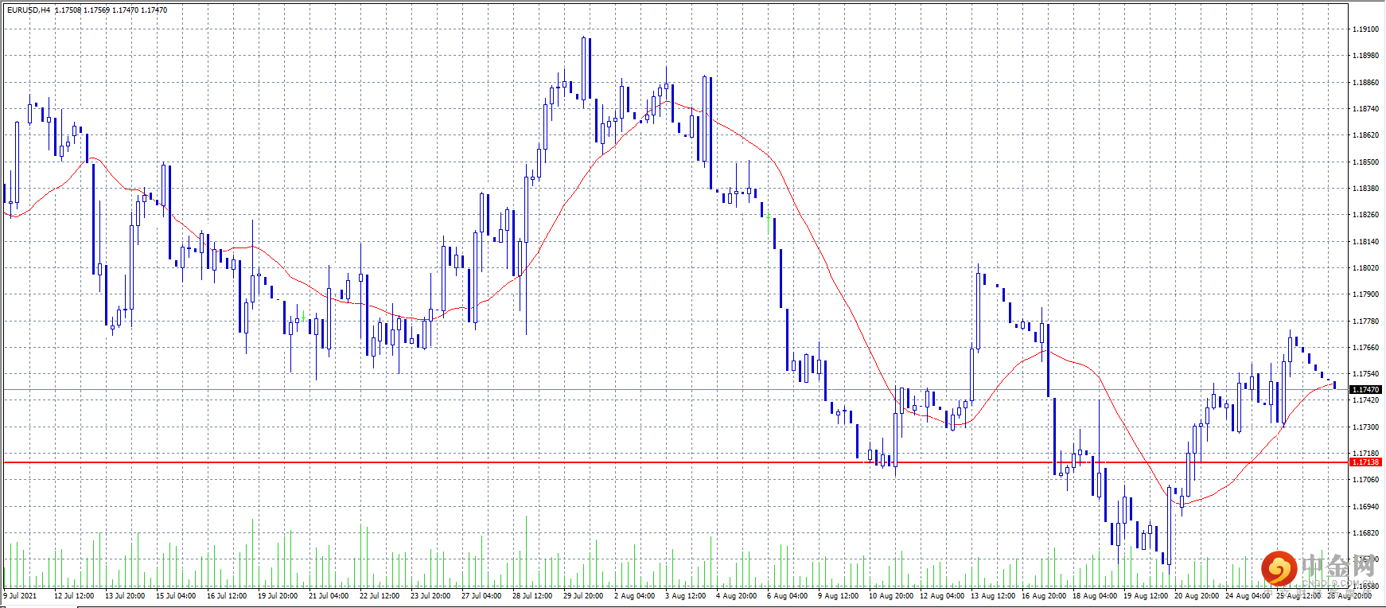Click the red cnGold swirl logo icon
The image size is (1386, 608).
click(1279, 568)
